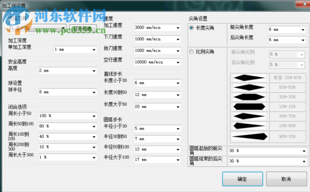Choose the 米字 33%-67% corner preset
The image size is (310, 192).
coord(287,78)
